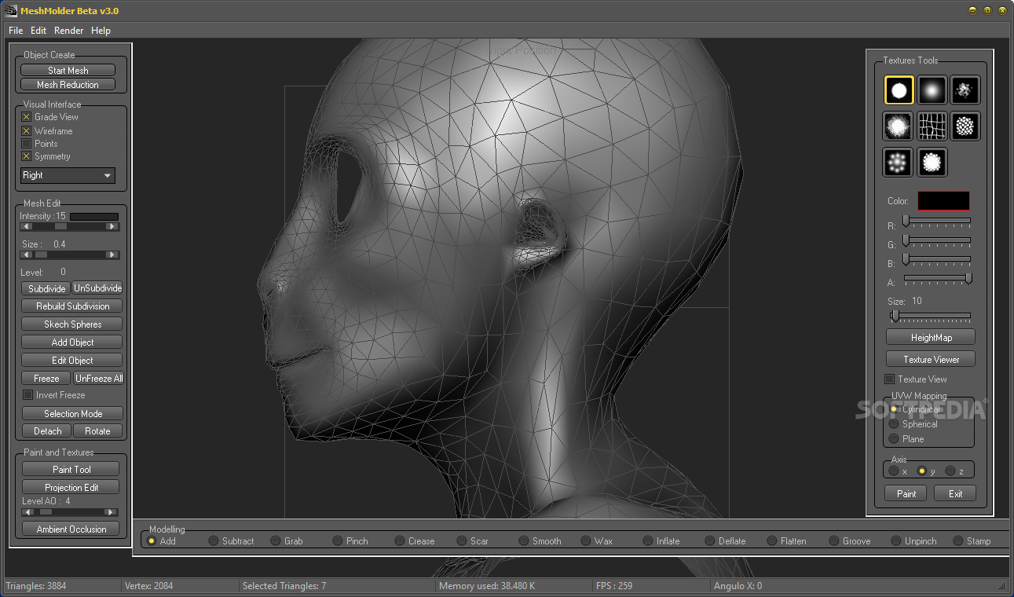The width and height of the screenshot is (1014, 597).
Task: Choose the Unpinch modelling tool
Action: point(896,540)
